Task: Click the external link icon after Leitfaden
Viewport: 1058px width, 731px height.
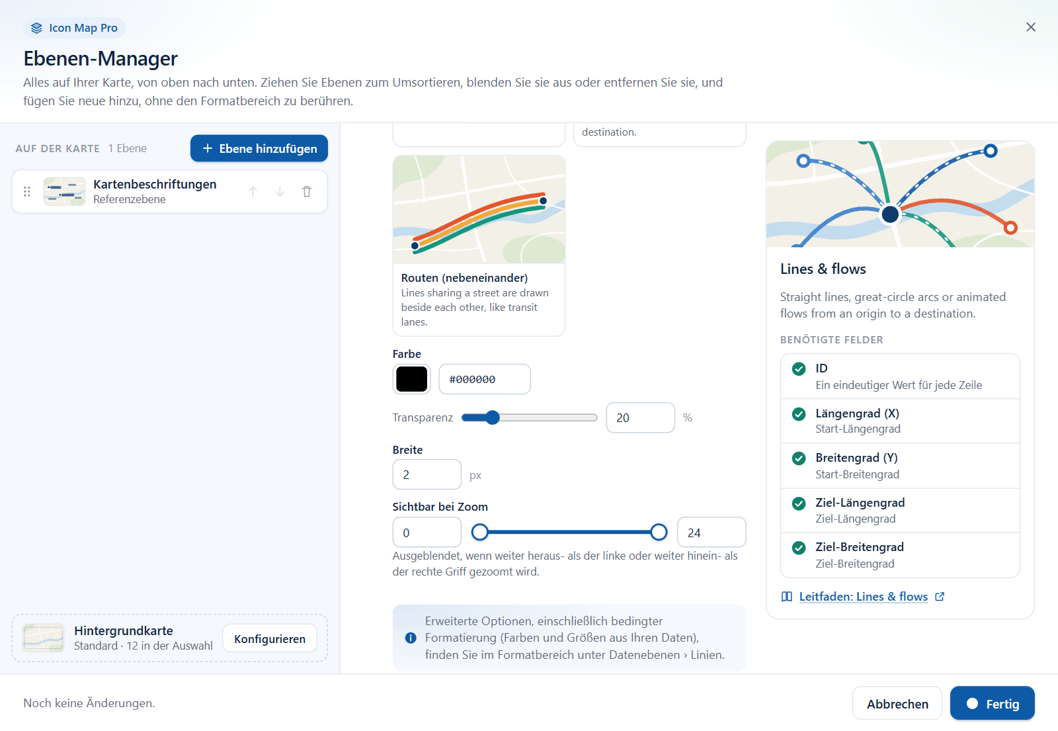Action: pyautogui.click(x=940, y=597)
